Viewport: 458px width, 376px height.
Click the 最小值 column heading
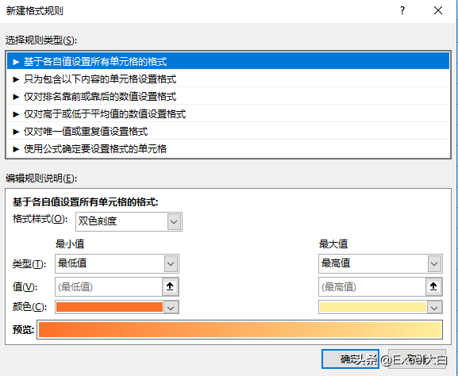pyautogui.click(x=70, y=244)
